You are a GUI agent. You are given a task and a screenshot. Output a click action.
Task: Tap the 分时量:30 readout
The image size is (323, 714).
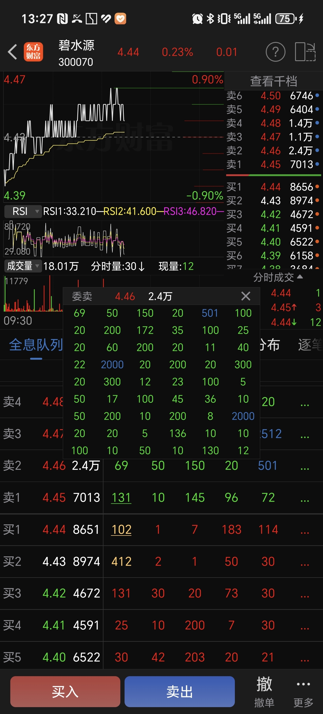(118, 266)
